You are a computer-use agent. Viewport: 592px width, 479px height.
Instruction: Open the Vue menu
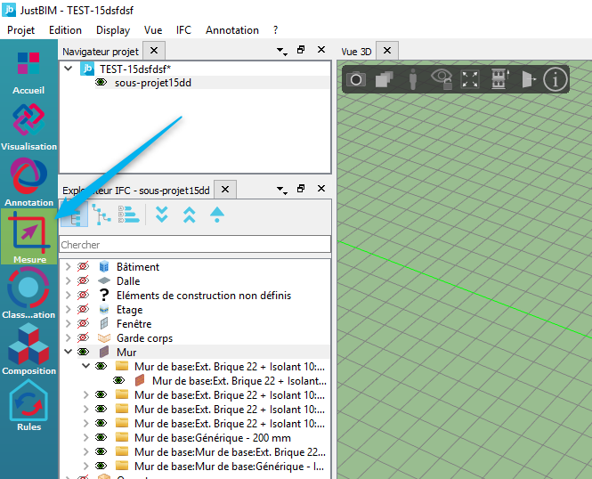click(x=153, y=30)
